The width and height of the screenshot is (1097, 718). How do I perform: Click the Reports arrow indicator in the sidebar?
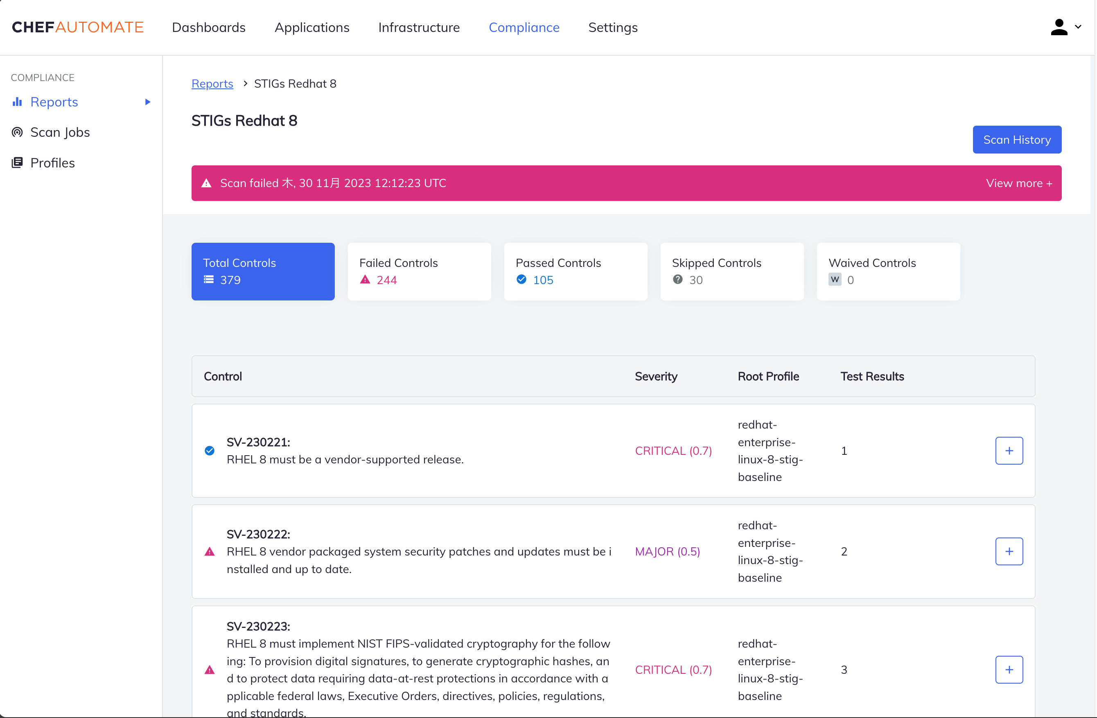pos(147,102)
